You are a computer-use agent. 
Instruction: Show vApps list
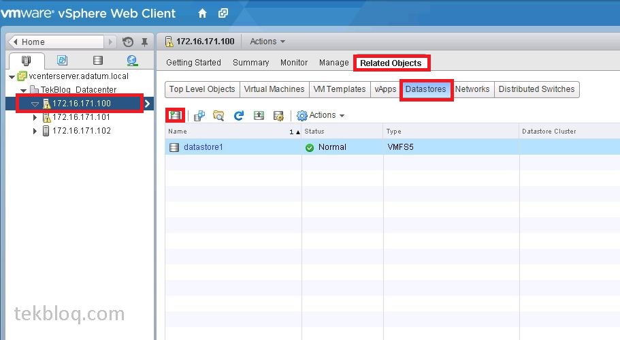click(385, 89)
